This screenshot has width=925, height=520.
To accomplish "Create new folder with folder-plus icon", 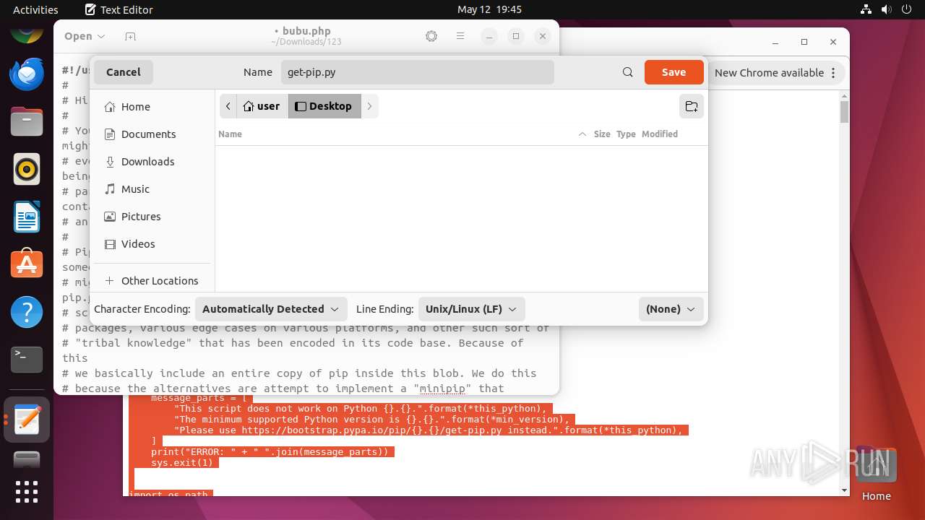I will click(692, 106).
